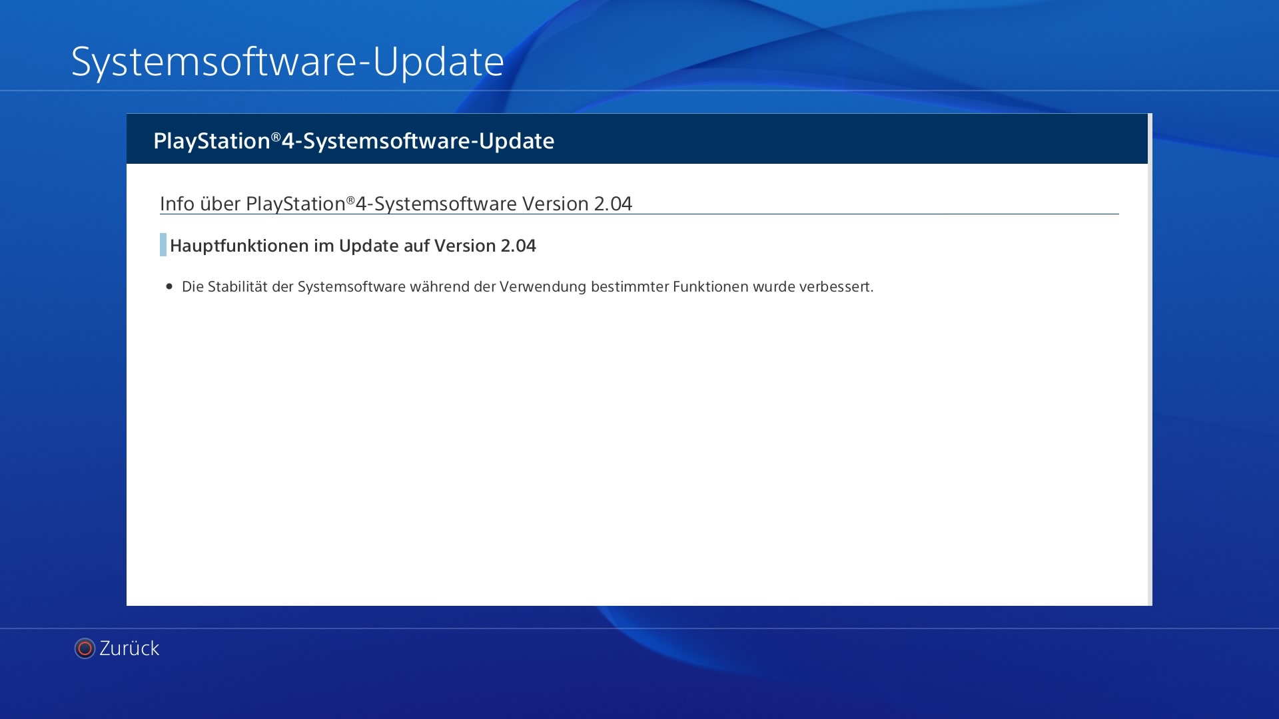Image resolution: width=1279 pixels, height=719 pixels.
Task: Click the circle button icon beside Zurück
Action: tap(85, 648)
